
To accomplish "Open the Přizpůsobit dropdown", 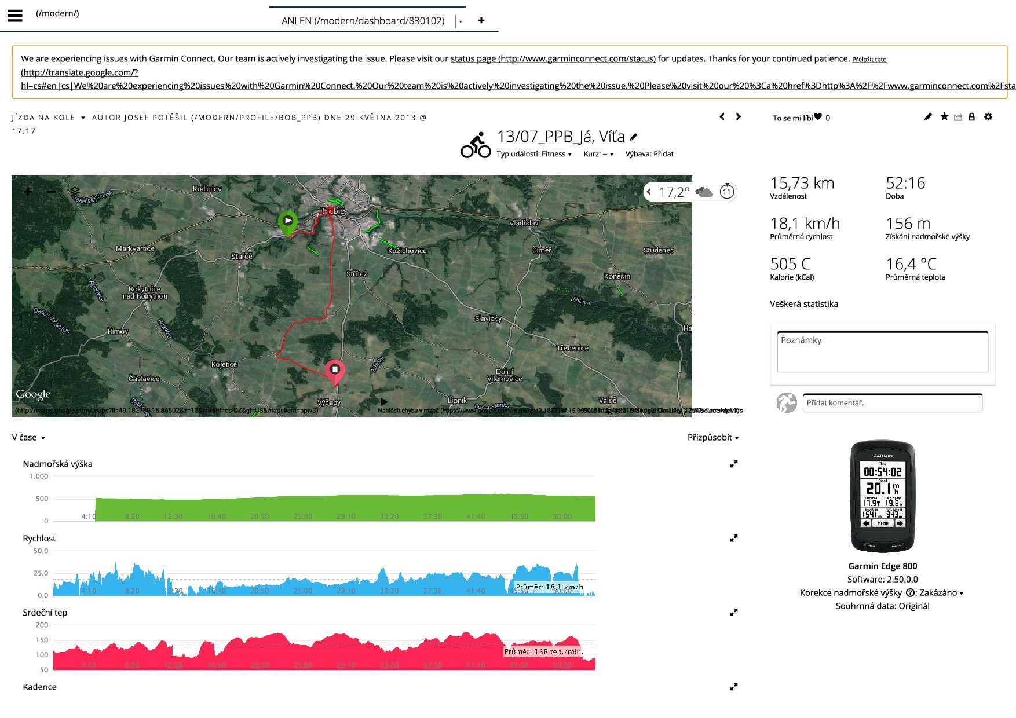I will coord(712,438).
